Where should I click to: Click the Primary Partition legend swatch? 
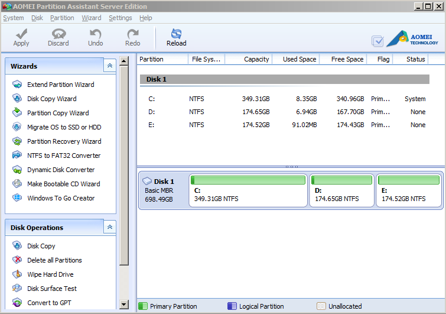143,306
